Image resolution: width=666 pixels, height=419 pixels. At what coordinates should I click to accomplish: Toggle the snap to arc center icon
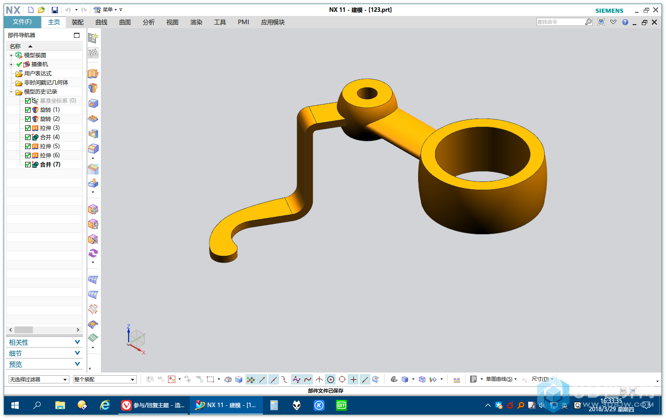pos(330,379)
